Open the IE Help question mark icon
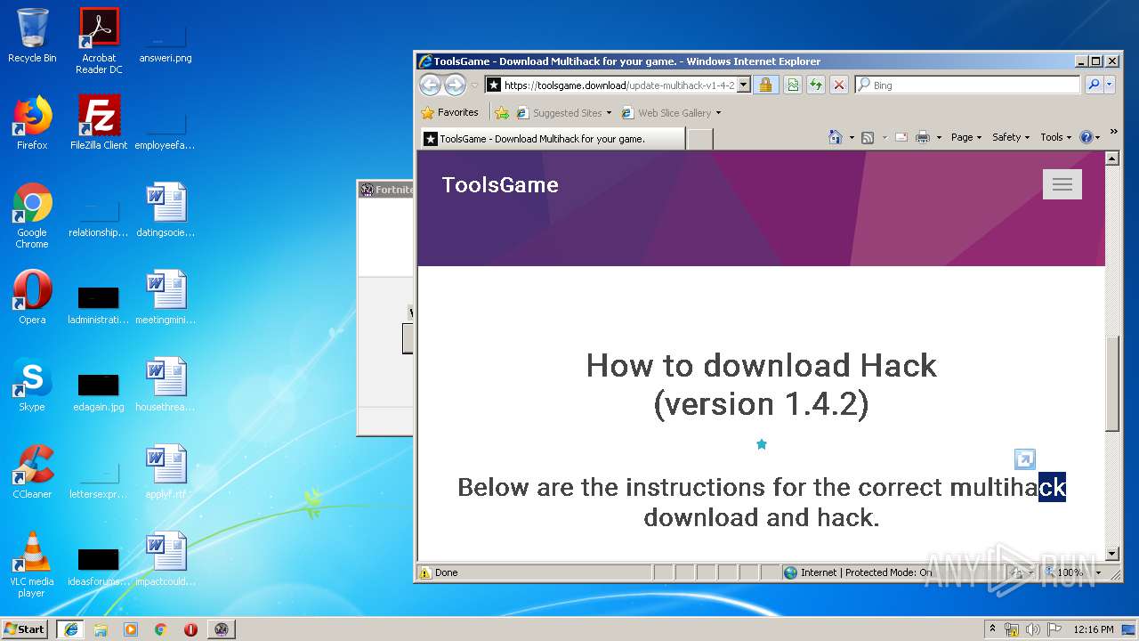Image resolution: width=1139 pixels, height=641 pixels. click(1086, 137)
